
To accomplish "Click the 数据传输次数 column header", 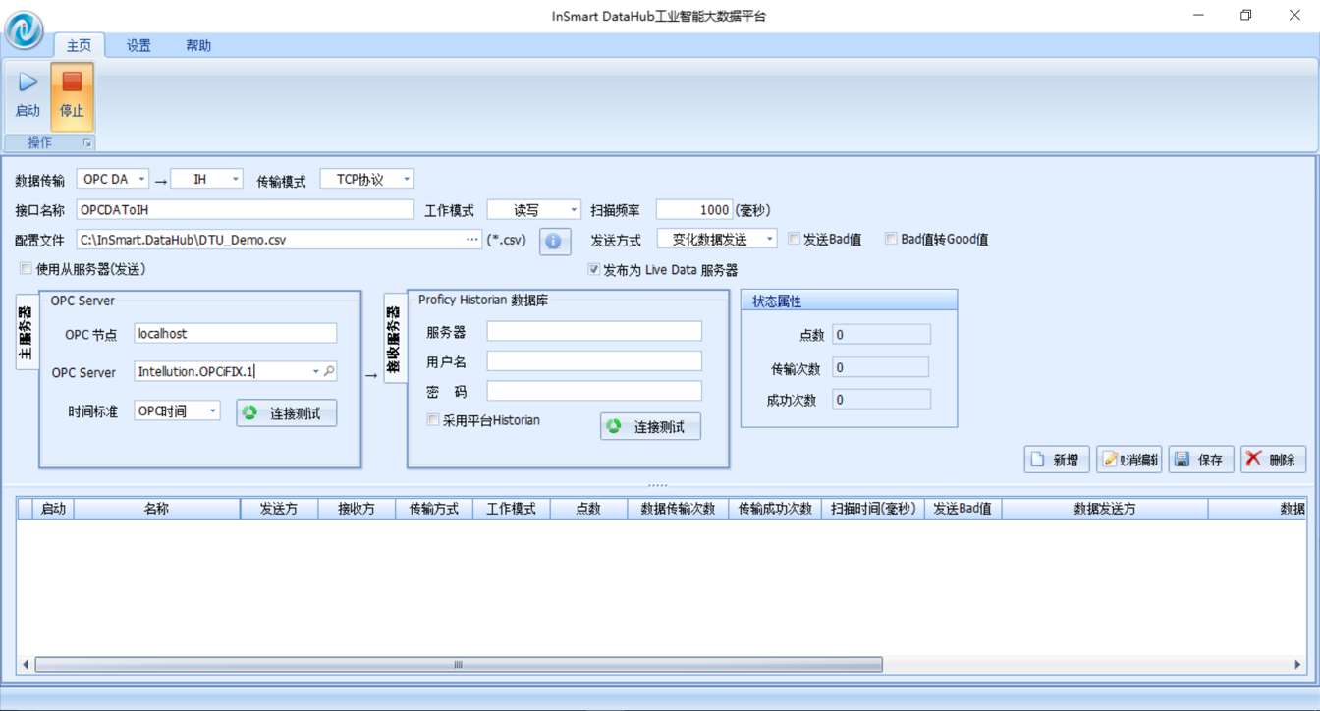I will 678,509.
